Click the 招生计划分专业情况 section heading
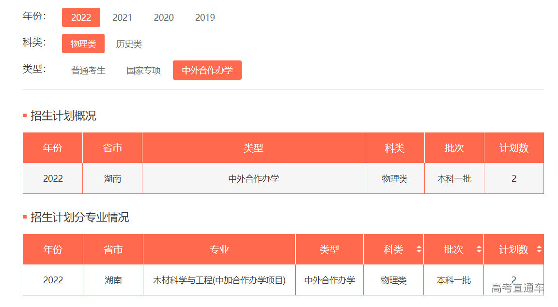The height and width of the screenshot is (307, 558). tap(79, 217)
